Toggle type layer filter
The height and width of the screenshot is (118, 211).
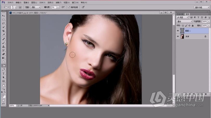click(x=198, y=17)
